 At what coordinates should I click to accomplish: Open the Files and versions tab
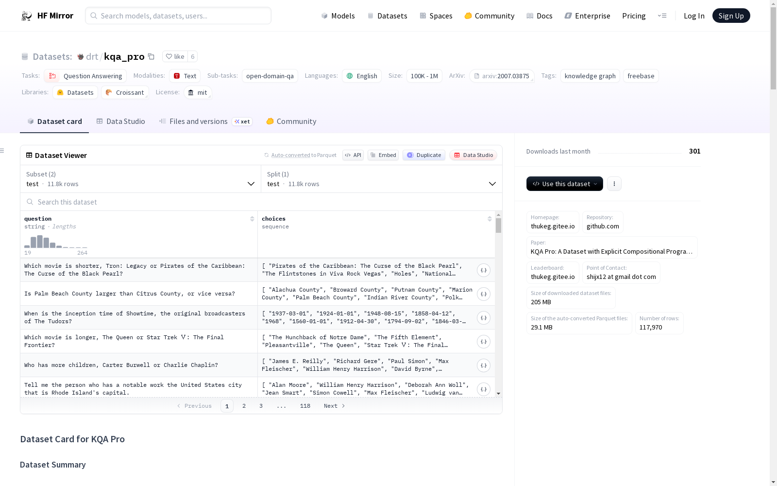click(205, 121)
